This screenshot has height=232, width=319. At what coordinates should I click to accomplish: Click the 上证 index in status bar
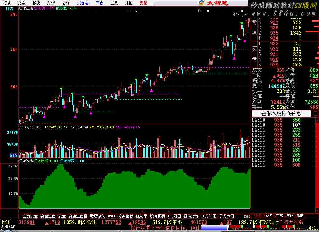5,222
